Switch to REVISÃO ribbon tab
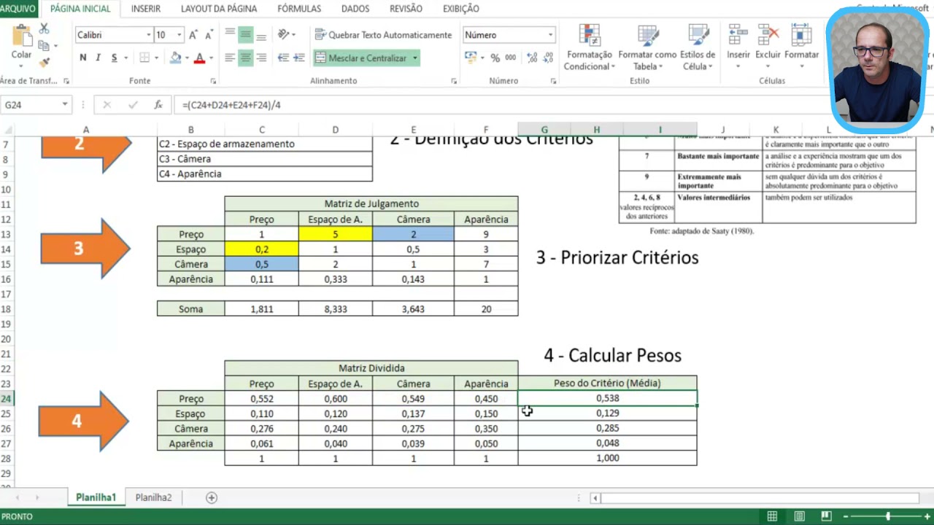This screenshot has width=934, height=525. pyautogui.click(x=406, y=9)
